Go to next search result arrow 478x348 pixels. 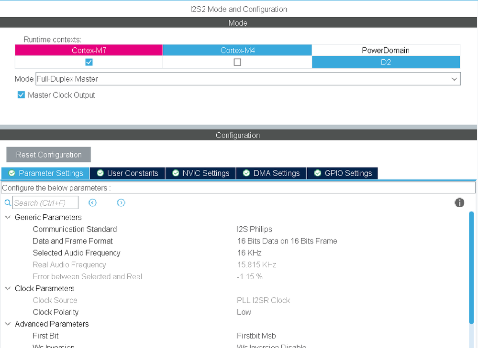(x=121, y=202)
